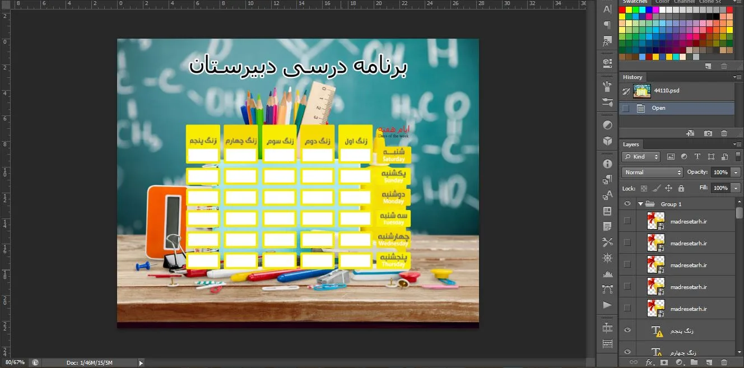Open the Info panel icon

607,164
